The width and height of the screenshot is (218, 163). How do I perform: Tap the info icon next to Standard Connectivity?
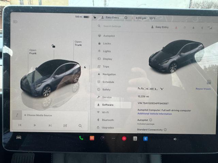(x=165, y=130)
